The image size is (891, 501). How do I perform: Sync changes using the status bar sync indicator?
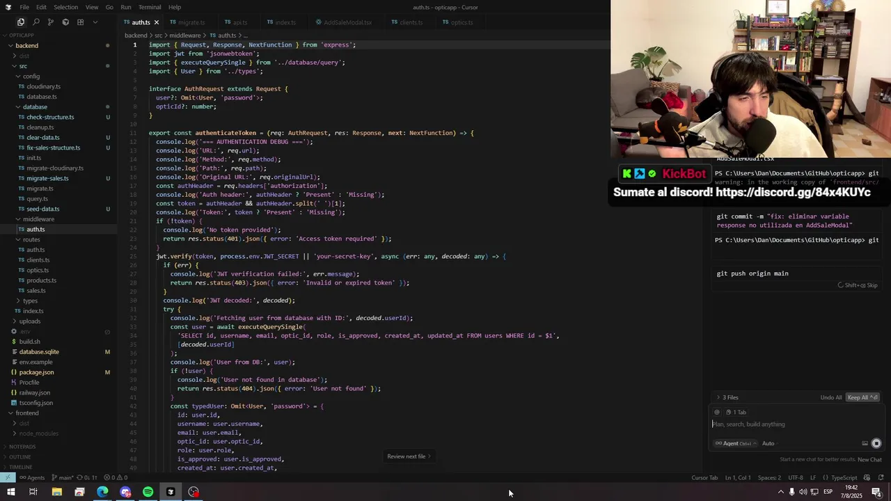tap(88, 477)
